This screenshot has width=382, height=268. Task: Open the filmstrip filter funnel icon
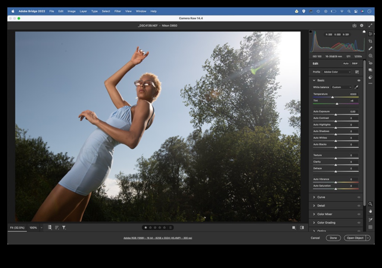pos(64,228)
